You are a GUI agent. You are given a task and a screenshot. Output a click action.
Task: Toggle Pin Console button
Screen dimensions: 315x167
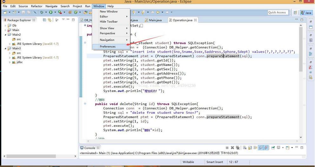(x=273, y=148)
